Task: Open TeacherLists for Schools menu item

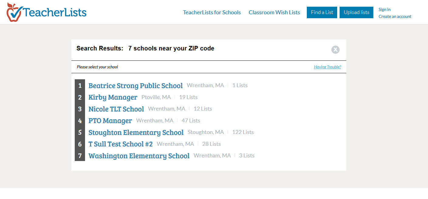Action: click(212, 12)
